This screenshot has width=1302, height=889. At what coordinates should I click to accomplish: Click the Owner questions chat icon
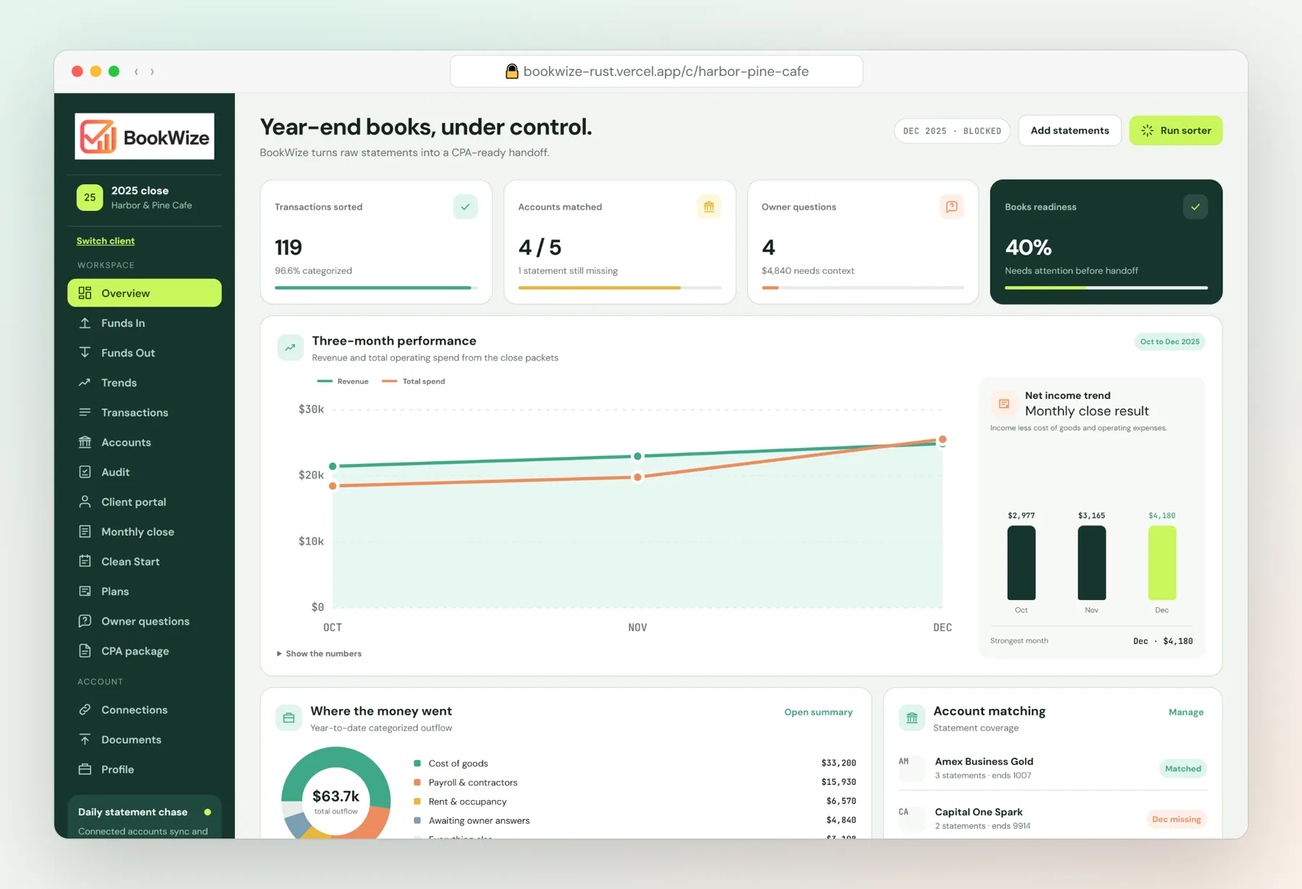click(952, 207)
